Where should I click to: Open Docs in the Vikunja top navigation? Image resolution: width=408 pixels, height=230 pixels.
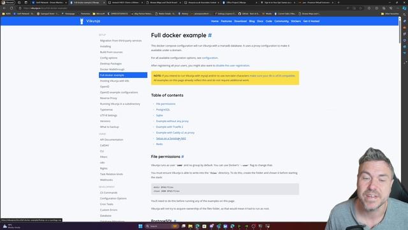coord(260,21)
